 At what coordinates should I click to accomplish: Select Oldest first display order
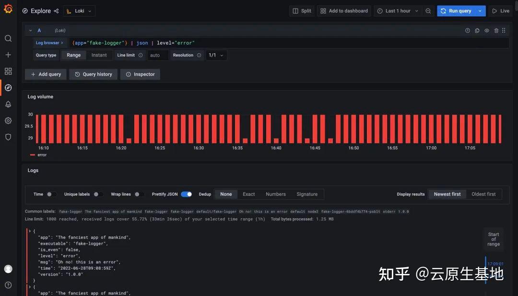click(484, 194)
